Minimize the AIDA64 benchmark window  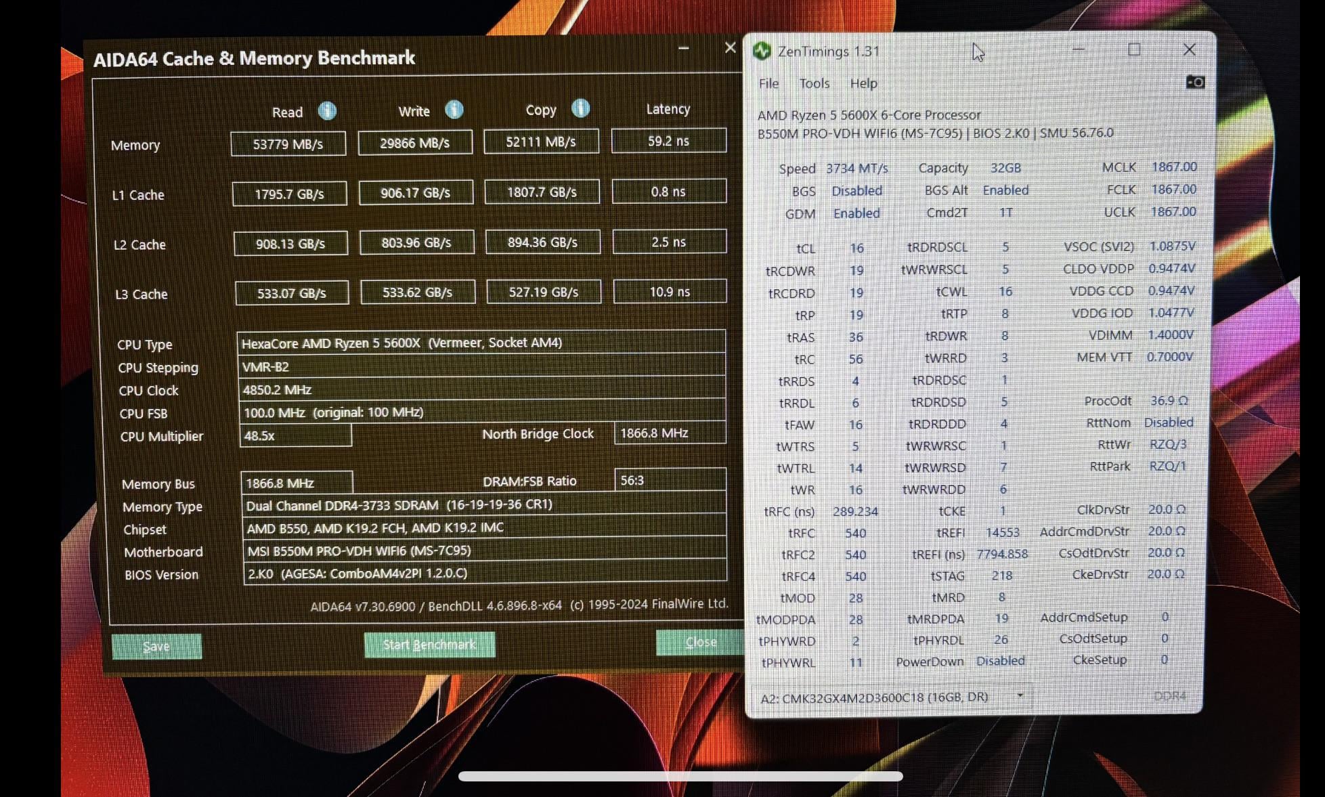[x=683, y=48]
